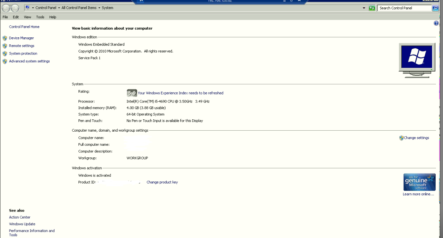Viewport: 443px width, 238px height.
Task: Click the Windows is activated text
Action: [x=95, y=175]
